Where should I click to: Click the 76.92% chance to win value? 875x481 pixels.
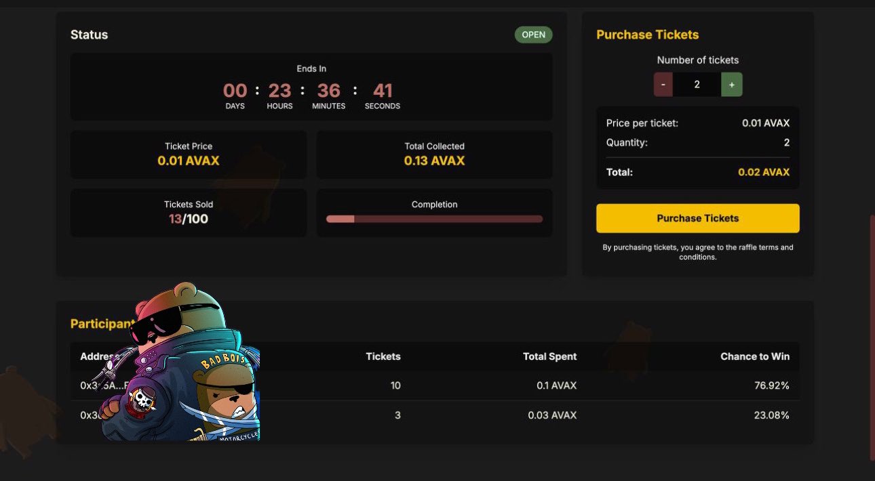[x=771, y=385]
